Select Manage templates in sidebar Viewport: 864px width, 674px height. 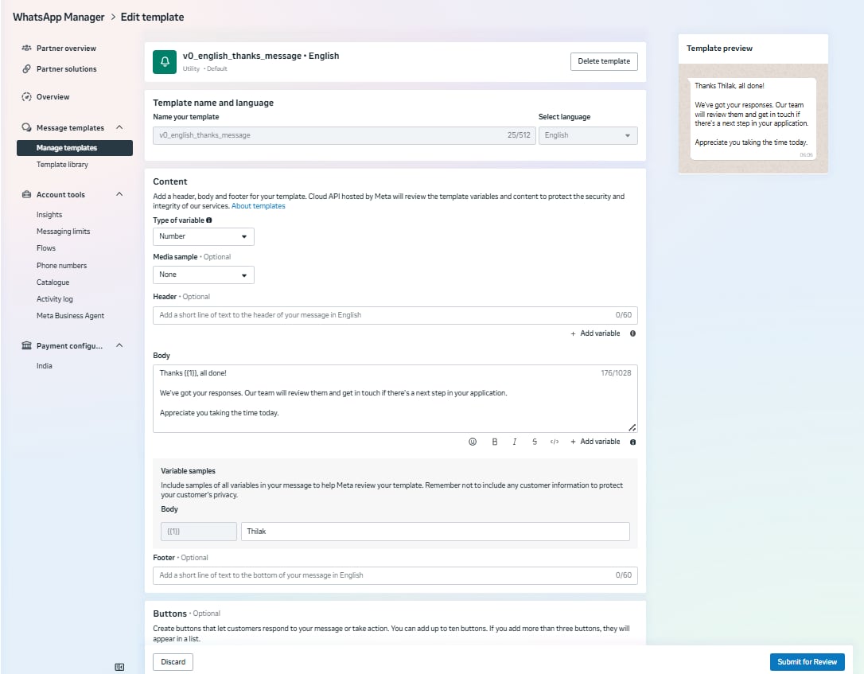tap(75, 148)
